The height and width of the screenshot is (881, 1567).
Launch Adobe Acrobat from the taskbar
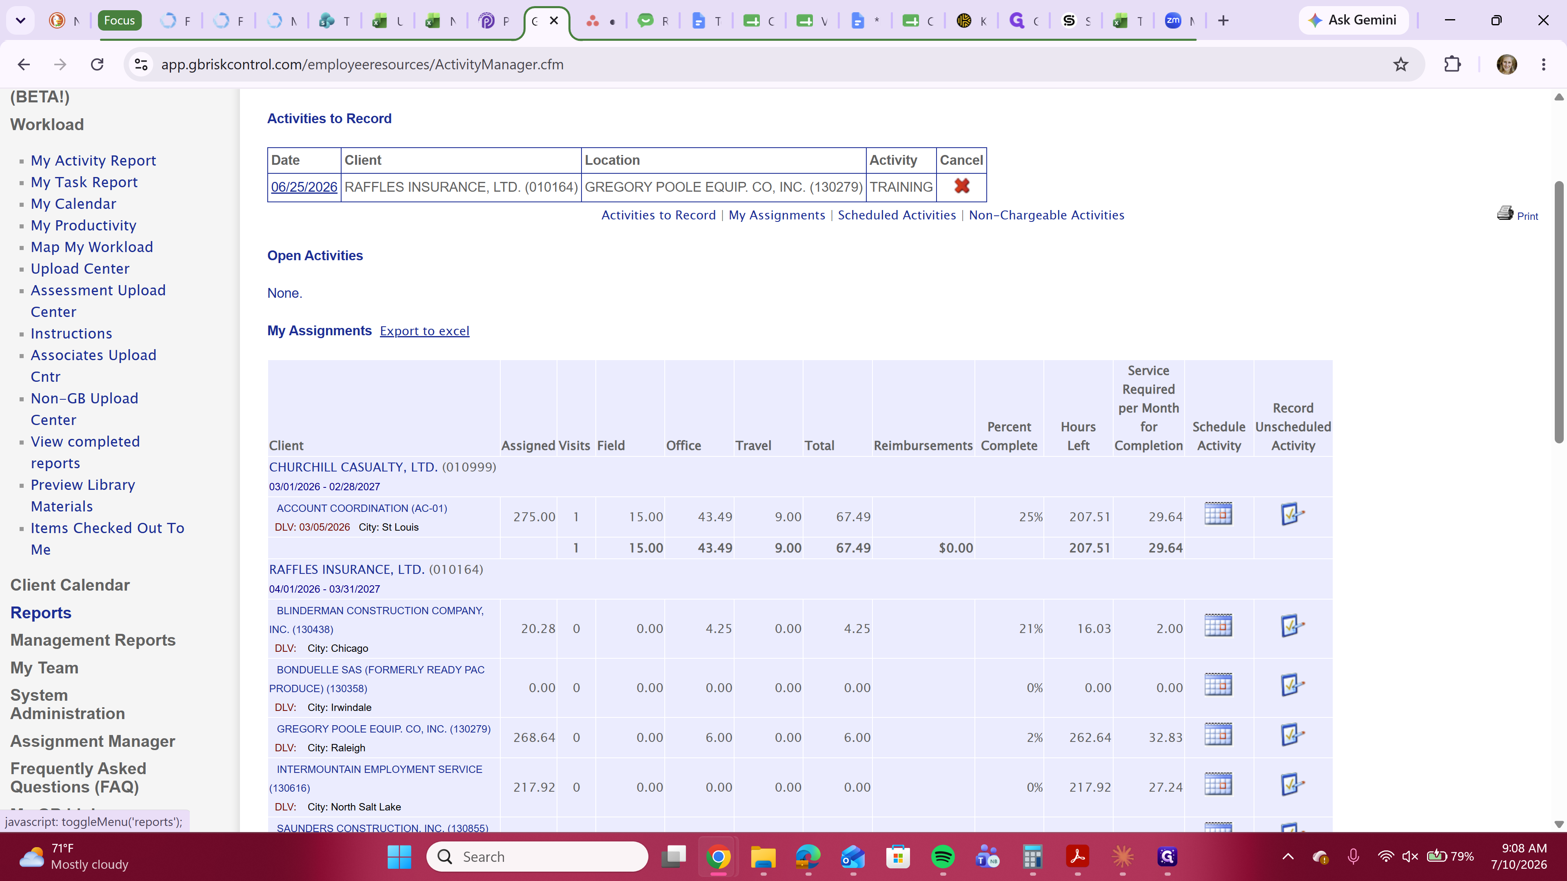1077,857
